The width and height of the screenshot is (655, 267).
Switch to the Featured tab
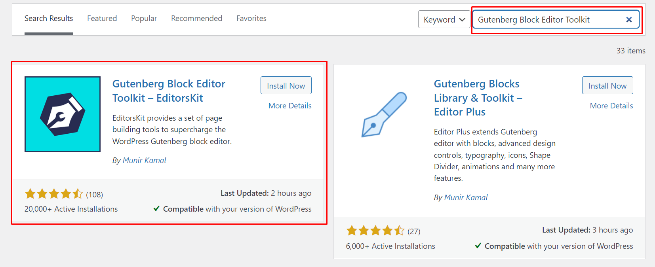(102, 18)
